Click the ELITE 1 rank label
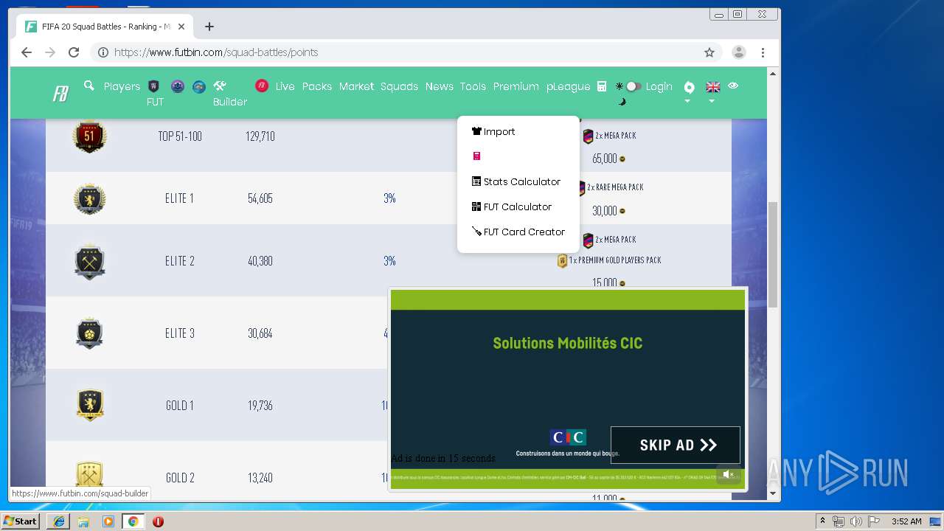 pyautogui.click(x=180, y=198)
